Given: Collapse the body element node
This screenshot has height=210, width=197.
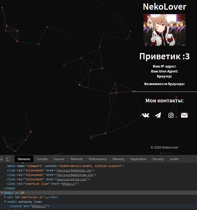Looking at the screenshot, I should (2, 193).
